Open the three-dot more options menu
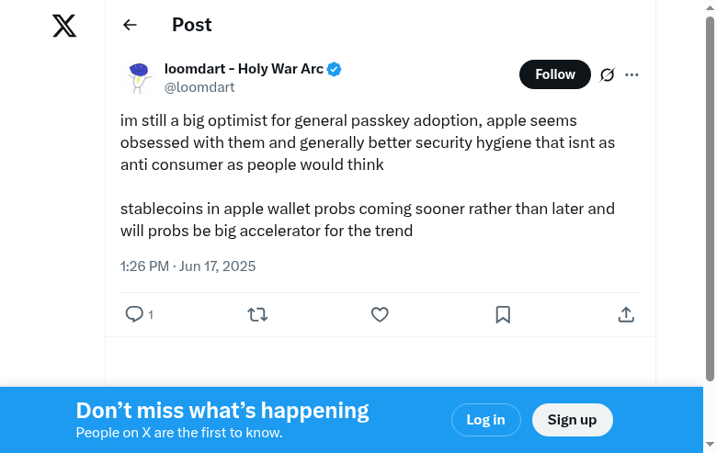 click(632, 74)
